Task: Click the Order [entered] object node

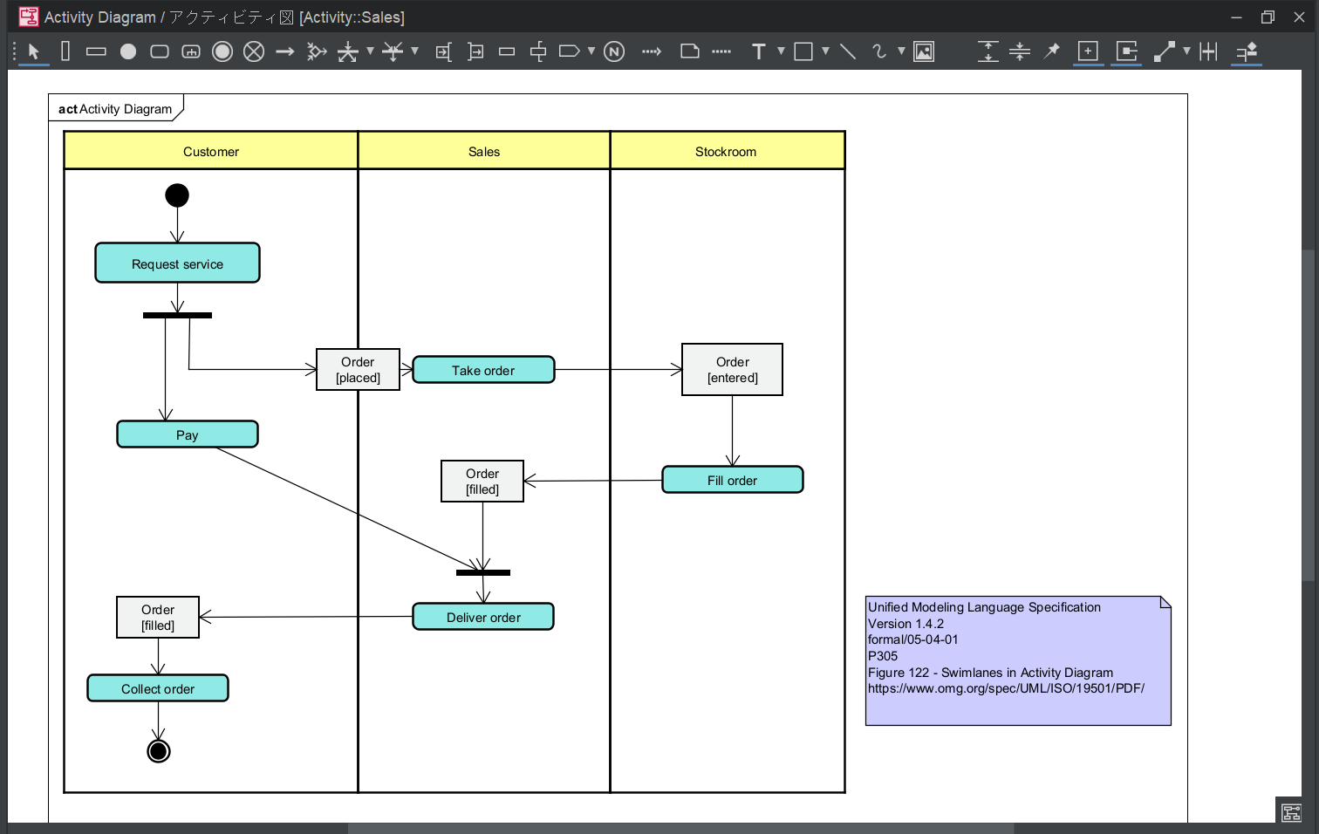Action: coord(733,370)
